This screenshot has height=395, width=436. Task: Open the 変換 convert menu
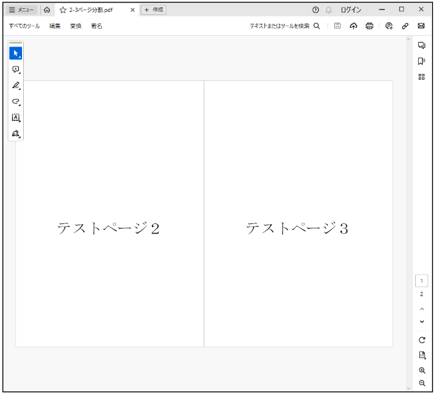[76, 26]
